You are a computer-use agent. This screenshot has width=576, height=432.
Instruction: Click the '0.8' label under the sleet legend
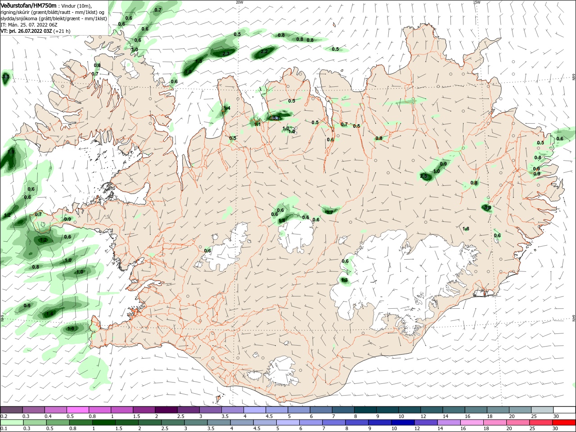coord(92,416)
